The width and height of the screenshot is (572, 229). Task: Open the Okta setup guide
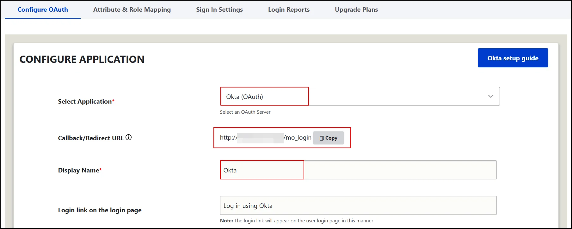[513, 58]
